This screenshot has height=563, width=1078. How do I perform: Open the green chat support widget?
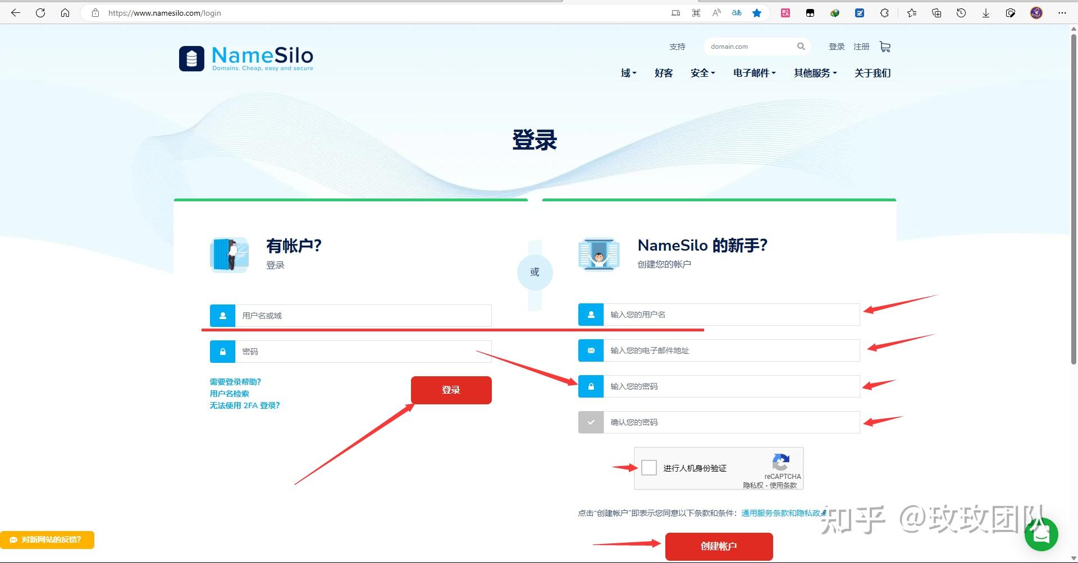click(x=1042, y=534)
